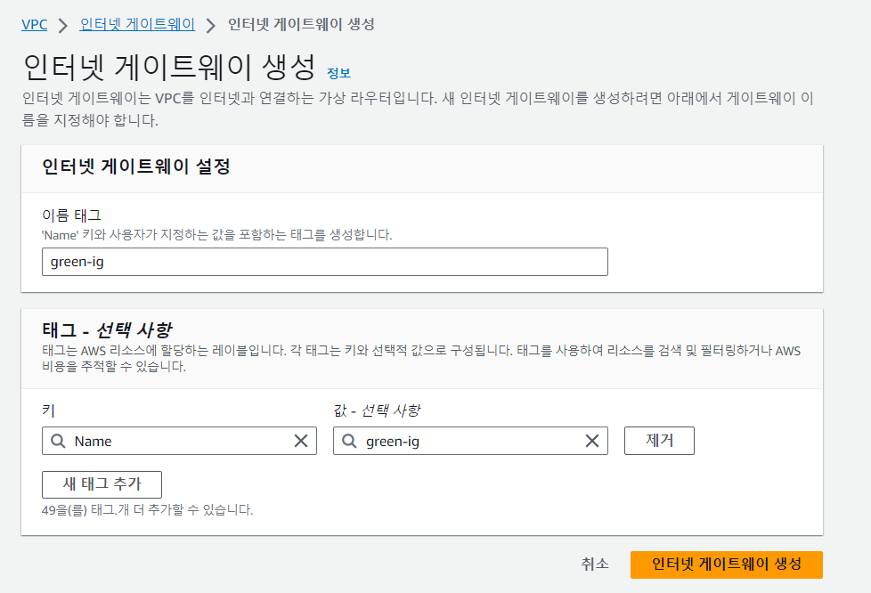Screen dimensions: 871x593
Task: Clear the green-ig tag value with X
Action: tap(592, 441)
